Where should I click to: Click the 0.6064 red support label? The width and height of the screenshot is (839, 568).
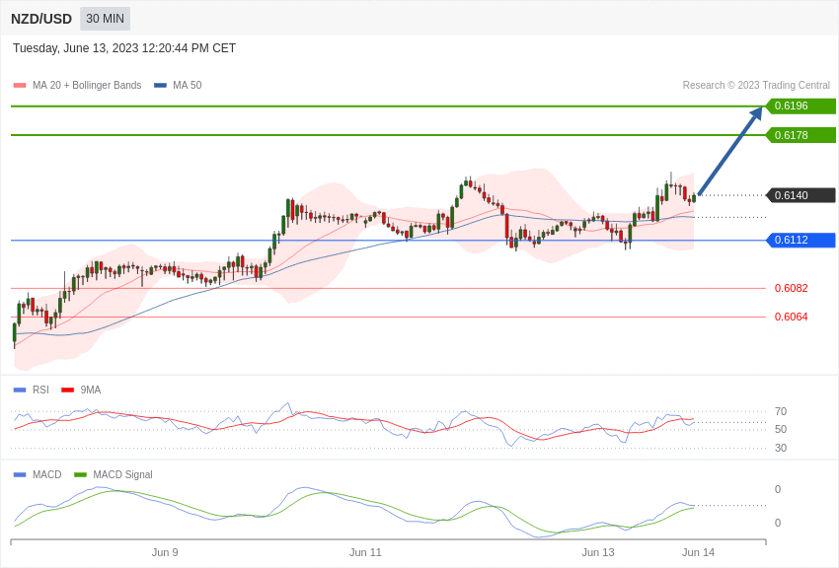pyautogui.click(x=791, y=317)
